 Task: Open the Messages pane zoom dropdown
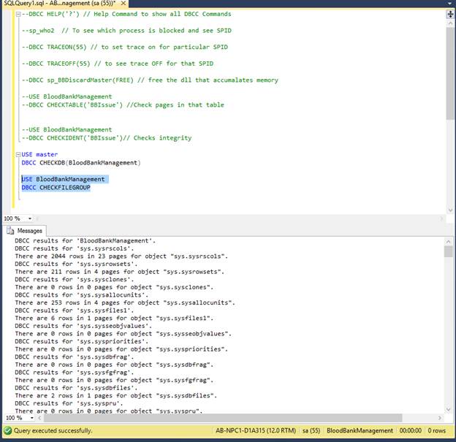tap(31, 418)
